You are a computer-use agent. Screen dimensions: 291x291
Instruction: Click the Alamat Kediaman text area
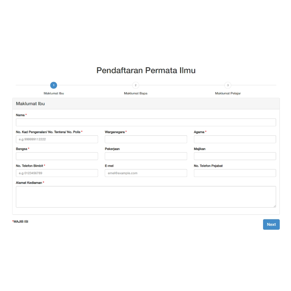point(146,196)
